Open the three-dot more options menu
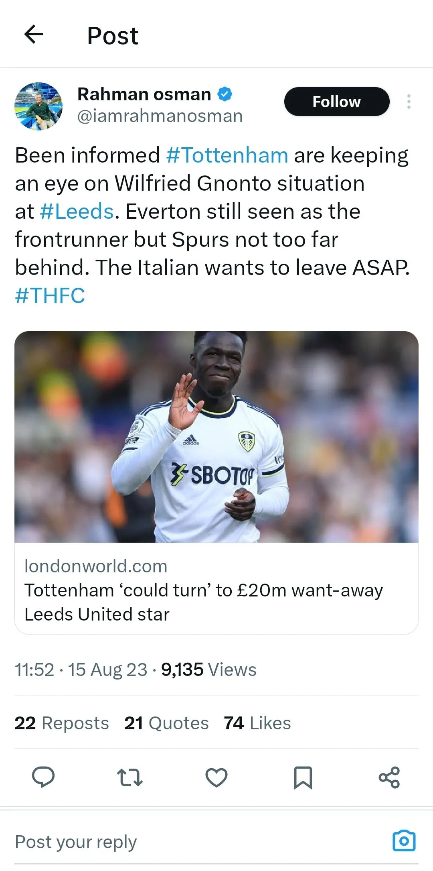This screenshot has height=871, width=433. 409,102
